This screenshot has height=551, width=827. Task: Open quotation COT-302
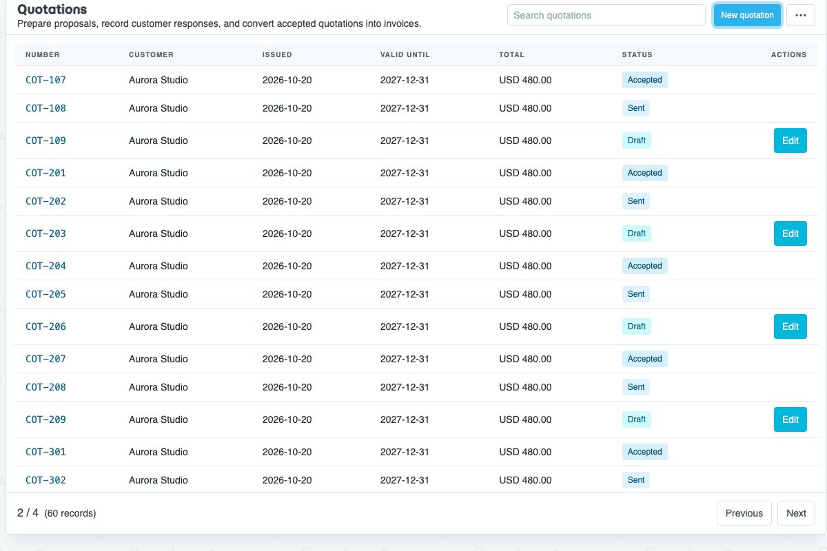45,480
